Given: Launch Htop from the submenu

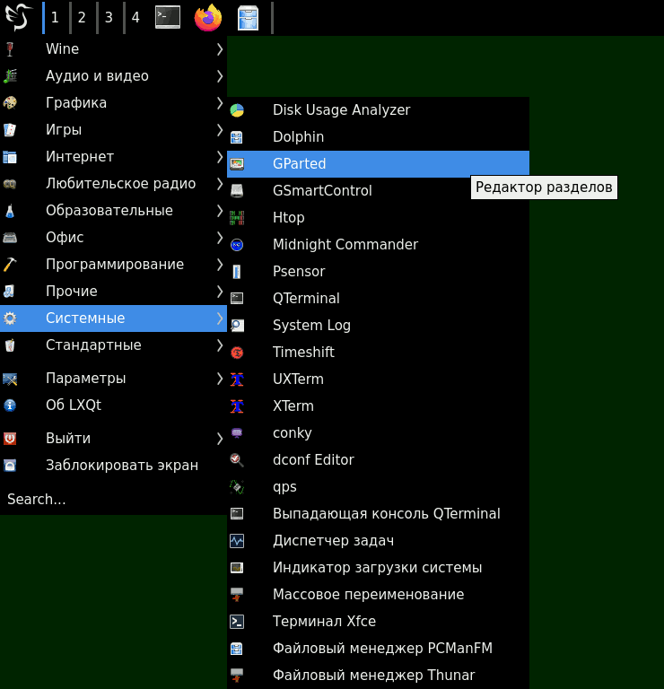Looking at the screenshot, I should [378, 218].
